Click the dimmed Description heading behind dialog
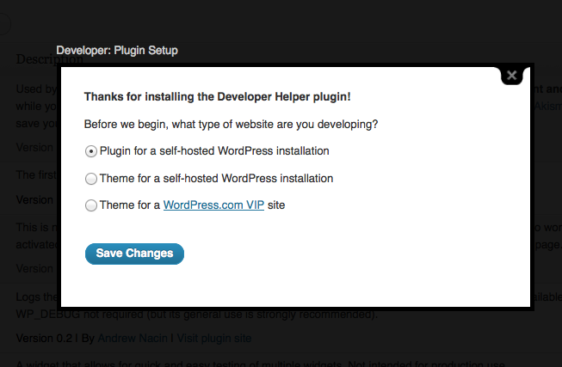The width and height of the screenshot is (562, 367). [34, 60]
